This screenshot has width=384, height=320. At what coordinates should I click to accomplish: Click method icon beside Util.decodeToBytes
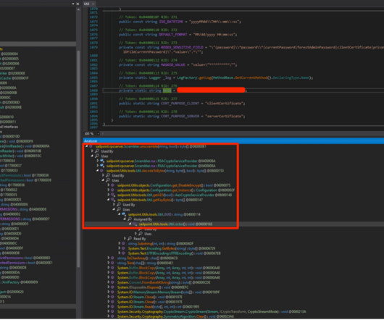pyautogui.click(x=101, y=171)
